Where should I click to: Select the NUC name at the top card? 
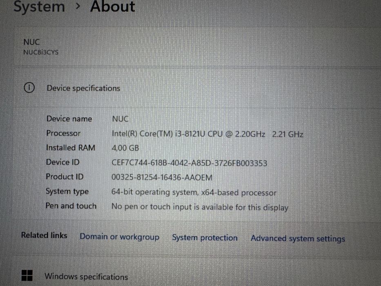coord(31,42)
